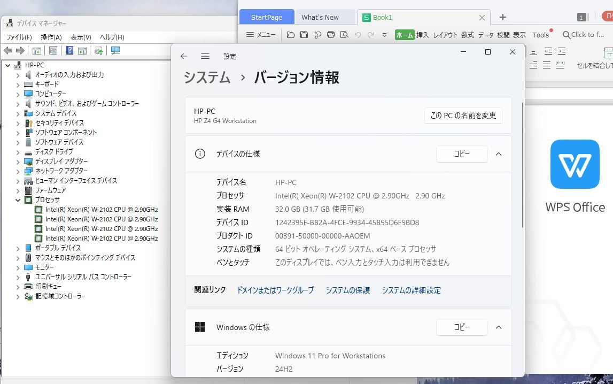This screenshot has width=613, height=384.
Task: Expand the ディスク ドライブ node
Action: click(x=18, y=152)
